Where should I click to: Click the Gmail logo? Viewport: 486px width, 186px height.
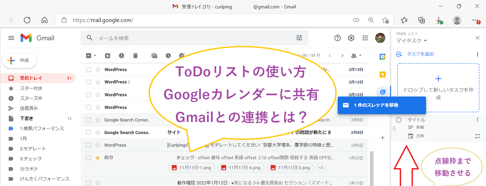[x=37, y=38]
